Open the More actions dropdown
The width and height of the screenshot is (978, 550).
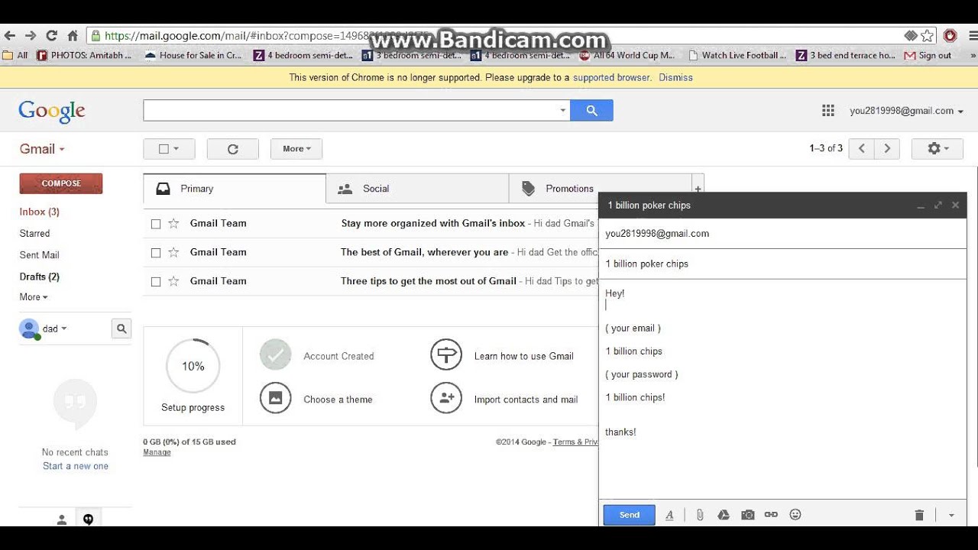click(x=296, y=149)
